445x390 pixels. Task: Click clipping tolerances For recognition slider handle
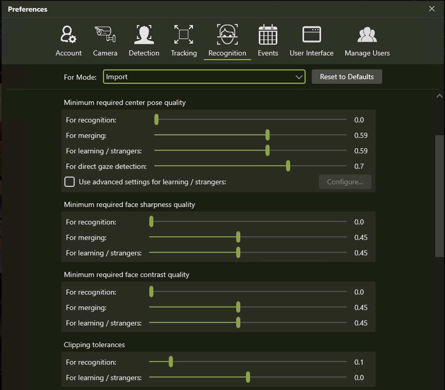[171, 362]
